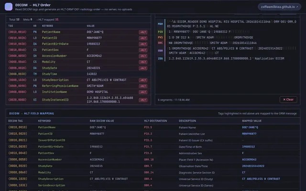This screenshot has height=191, width=306.
Task: Click the purple app logo icon
Action: [x=9, y=7]
